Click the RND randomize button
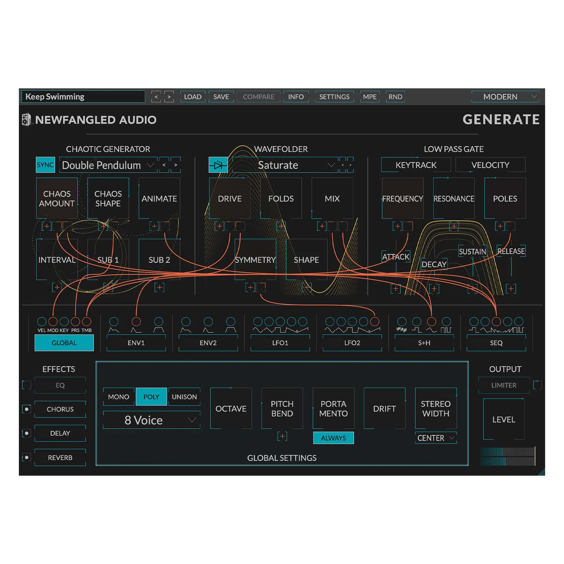The width and height of the screenshot is (564, 564). pos(395,97)
